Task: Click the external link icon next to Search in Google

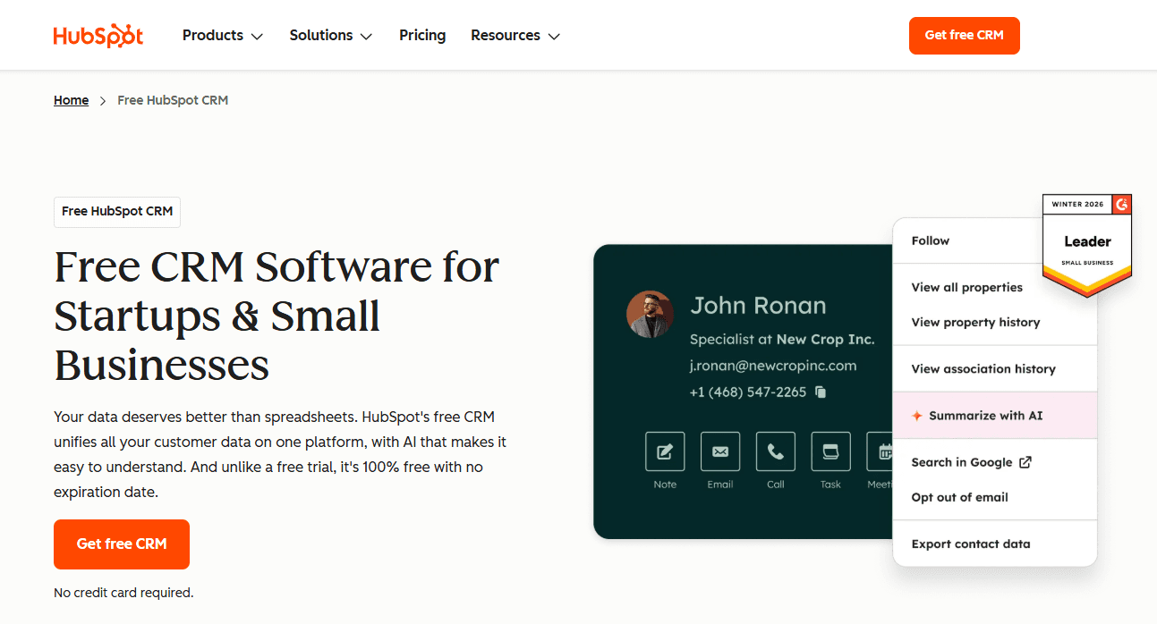Action: (1025, 462)
